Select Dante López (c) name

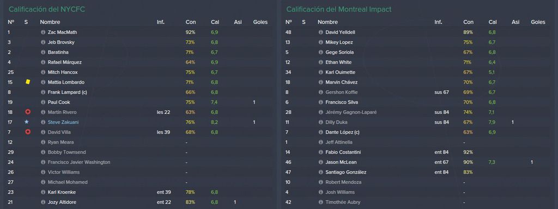[342, 132]
